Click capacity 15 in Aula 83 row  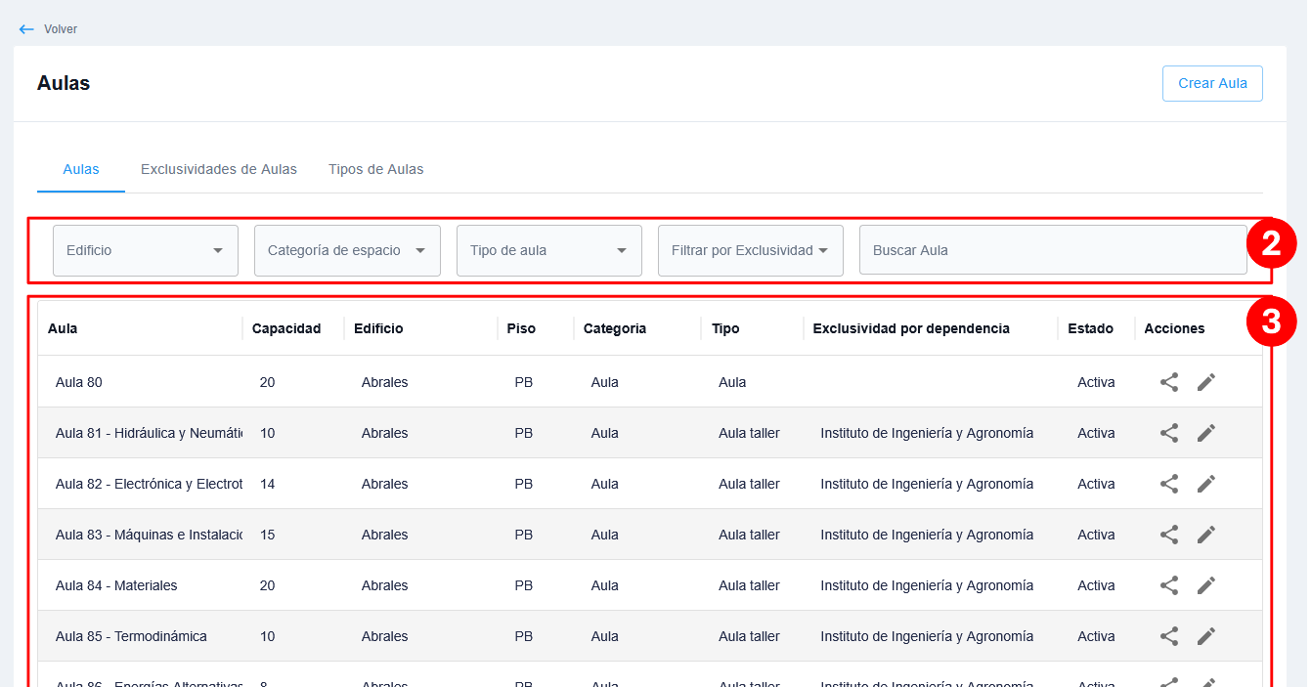tap(267, 535)
